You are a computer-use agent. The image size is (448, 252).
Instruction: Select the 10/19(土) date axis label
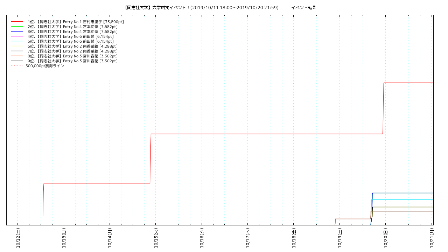[x=340, y=238]
